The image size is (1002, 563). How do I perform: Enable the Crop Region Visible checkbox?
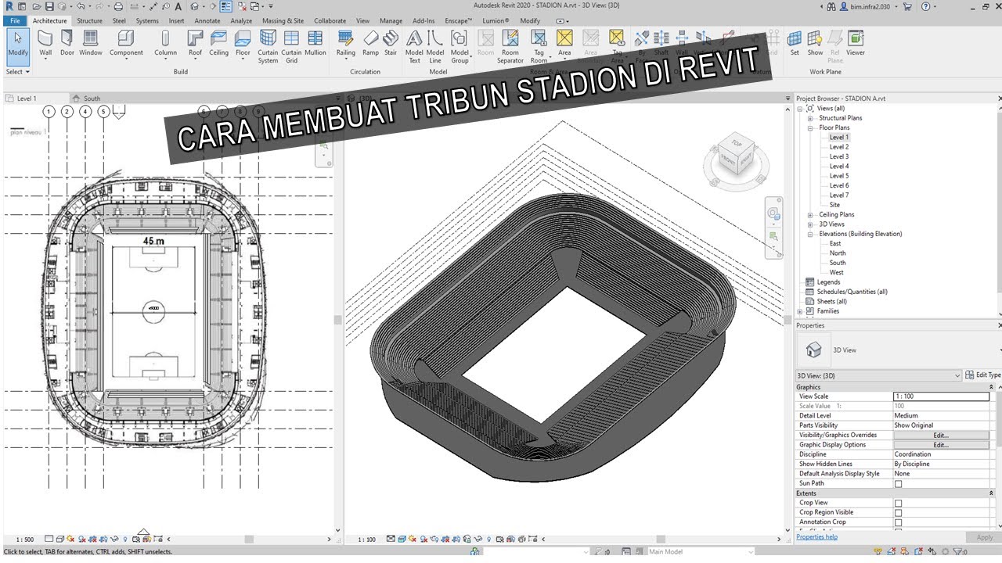pyautogui.click(x=898, y=513)
